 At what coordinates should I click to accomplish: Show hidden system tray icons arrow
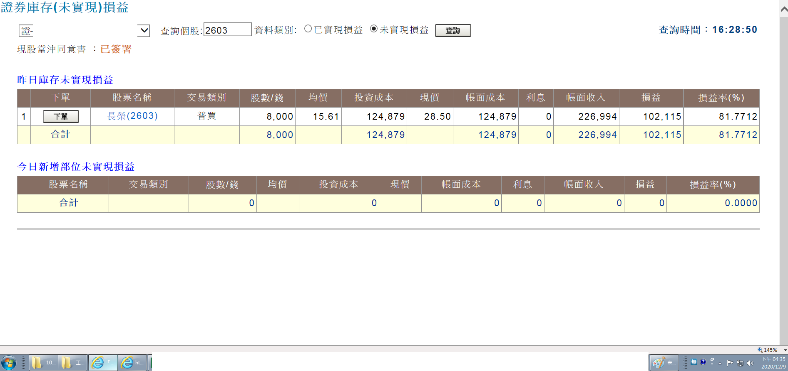(x=720, y=363)
